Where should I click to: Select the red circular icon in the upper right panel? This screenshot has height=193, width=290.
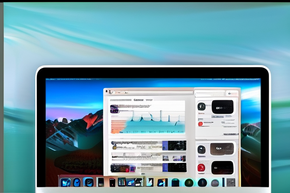point(201,124)
